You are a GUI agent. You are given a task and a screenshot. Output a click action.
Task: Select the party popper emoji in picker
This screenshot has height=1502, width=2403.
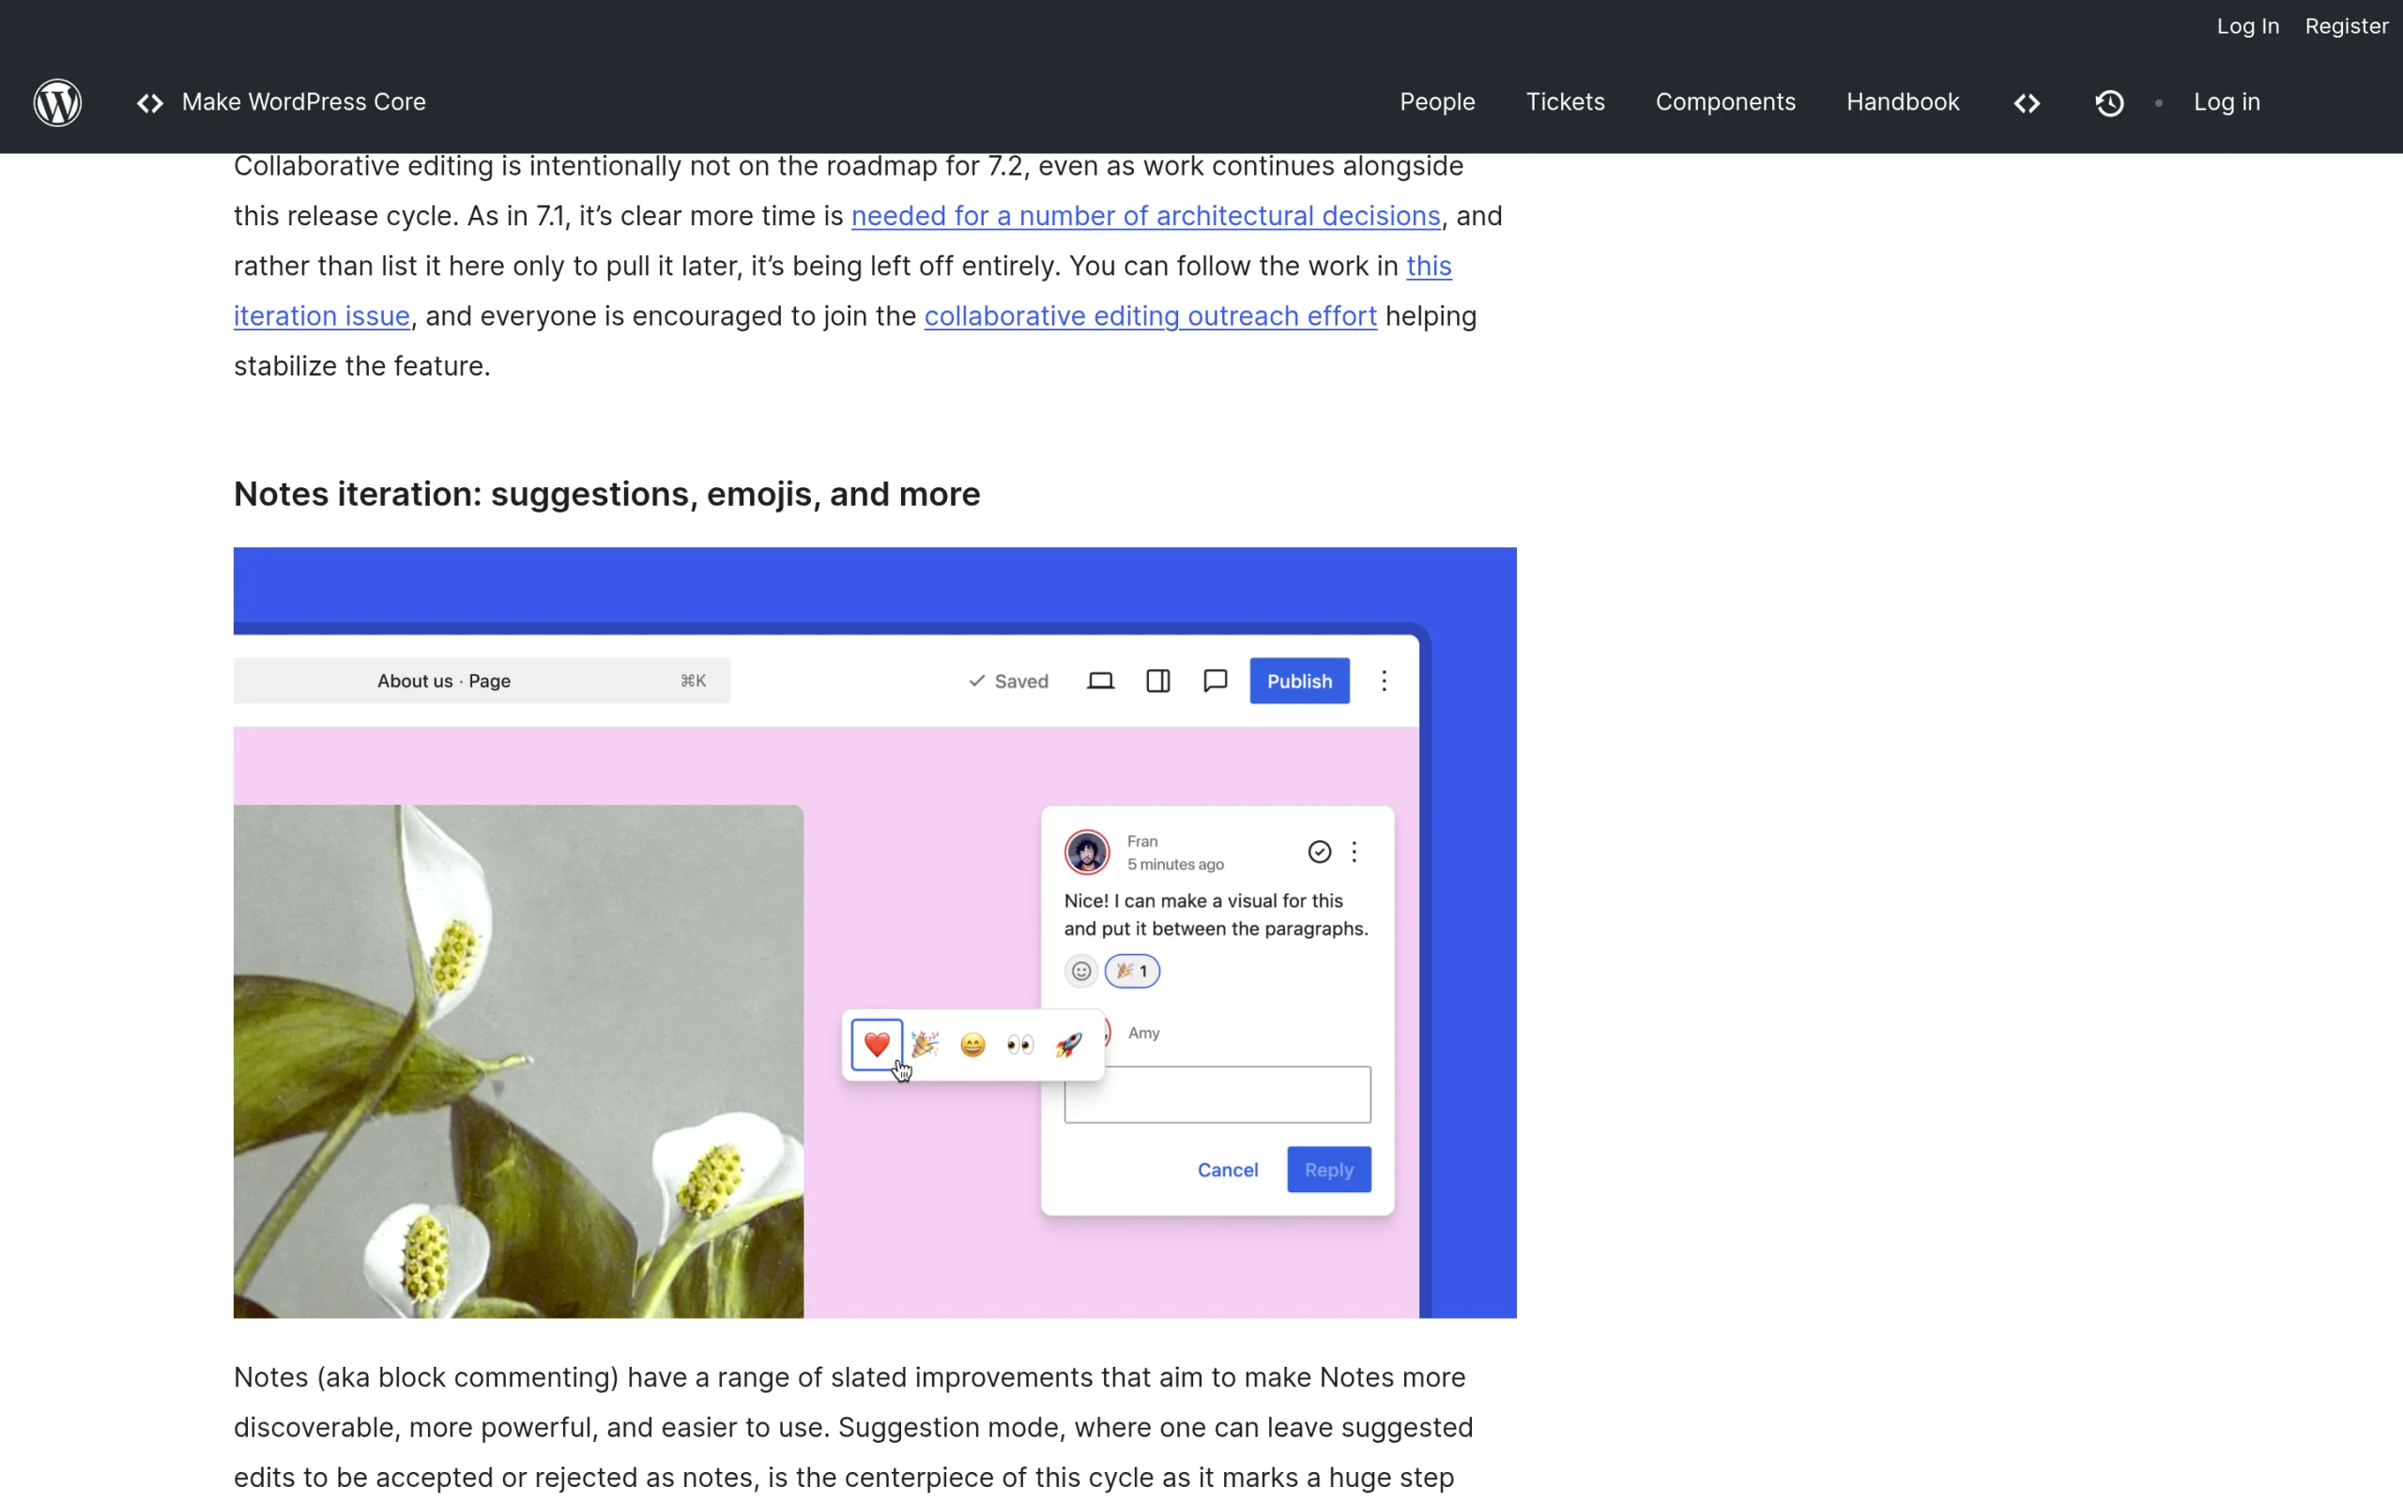point(925,1045)
